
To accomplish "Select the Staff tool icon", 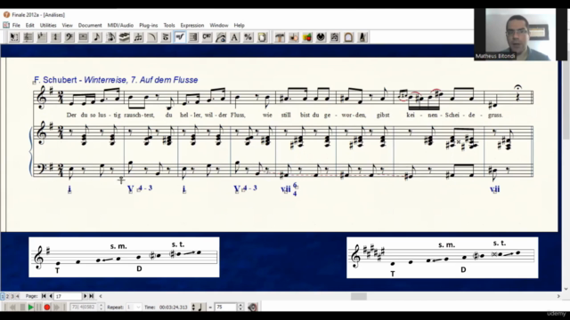I will pyautogui.click(x=28, y=37).
